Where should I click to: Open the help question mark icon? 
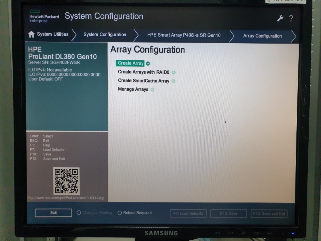(291, 18)
